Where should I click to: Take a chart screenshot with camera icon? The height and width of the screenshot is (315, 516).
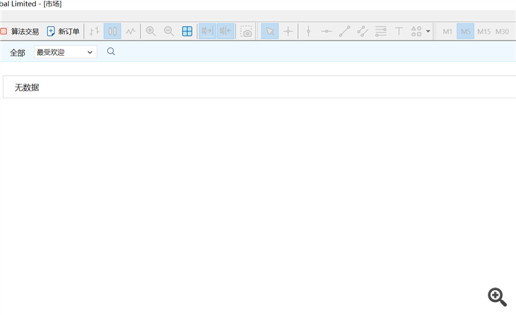246,32
